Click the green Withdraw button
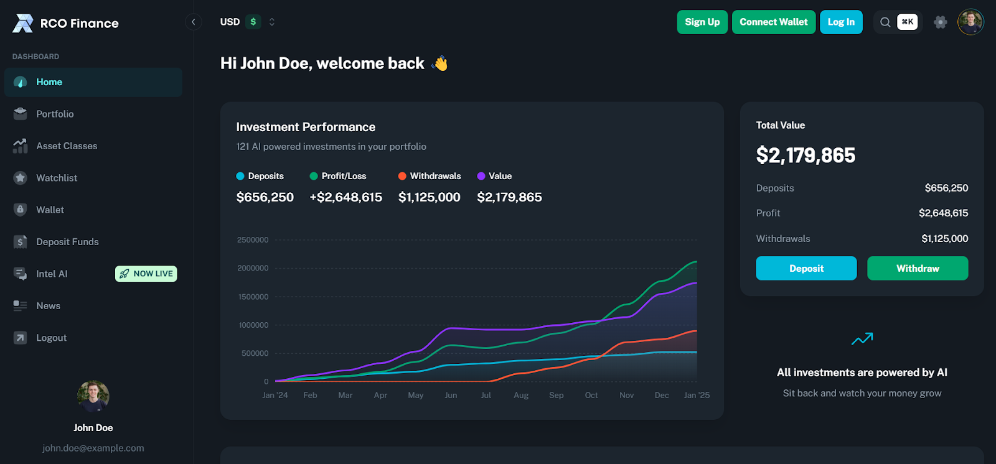 tap(918, 268)
